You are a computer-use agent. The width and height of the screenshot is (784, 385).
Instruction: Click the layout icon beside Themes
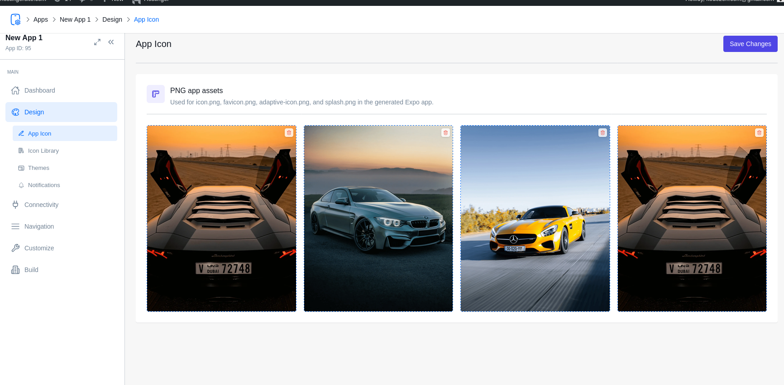pos(21,168)
